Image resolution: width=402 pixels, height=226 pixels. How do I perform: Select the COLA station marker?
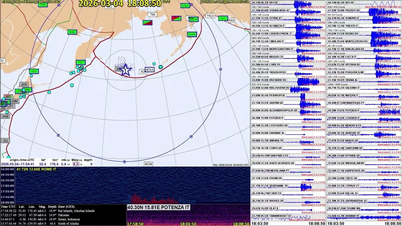(x=185, y=6)
